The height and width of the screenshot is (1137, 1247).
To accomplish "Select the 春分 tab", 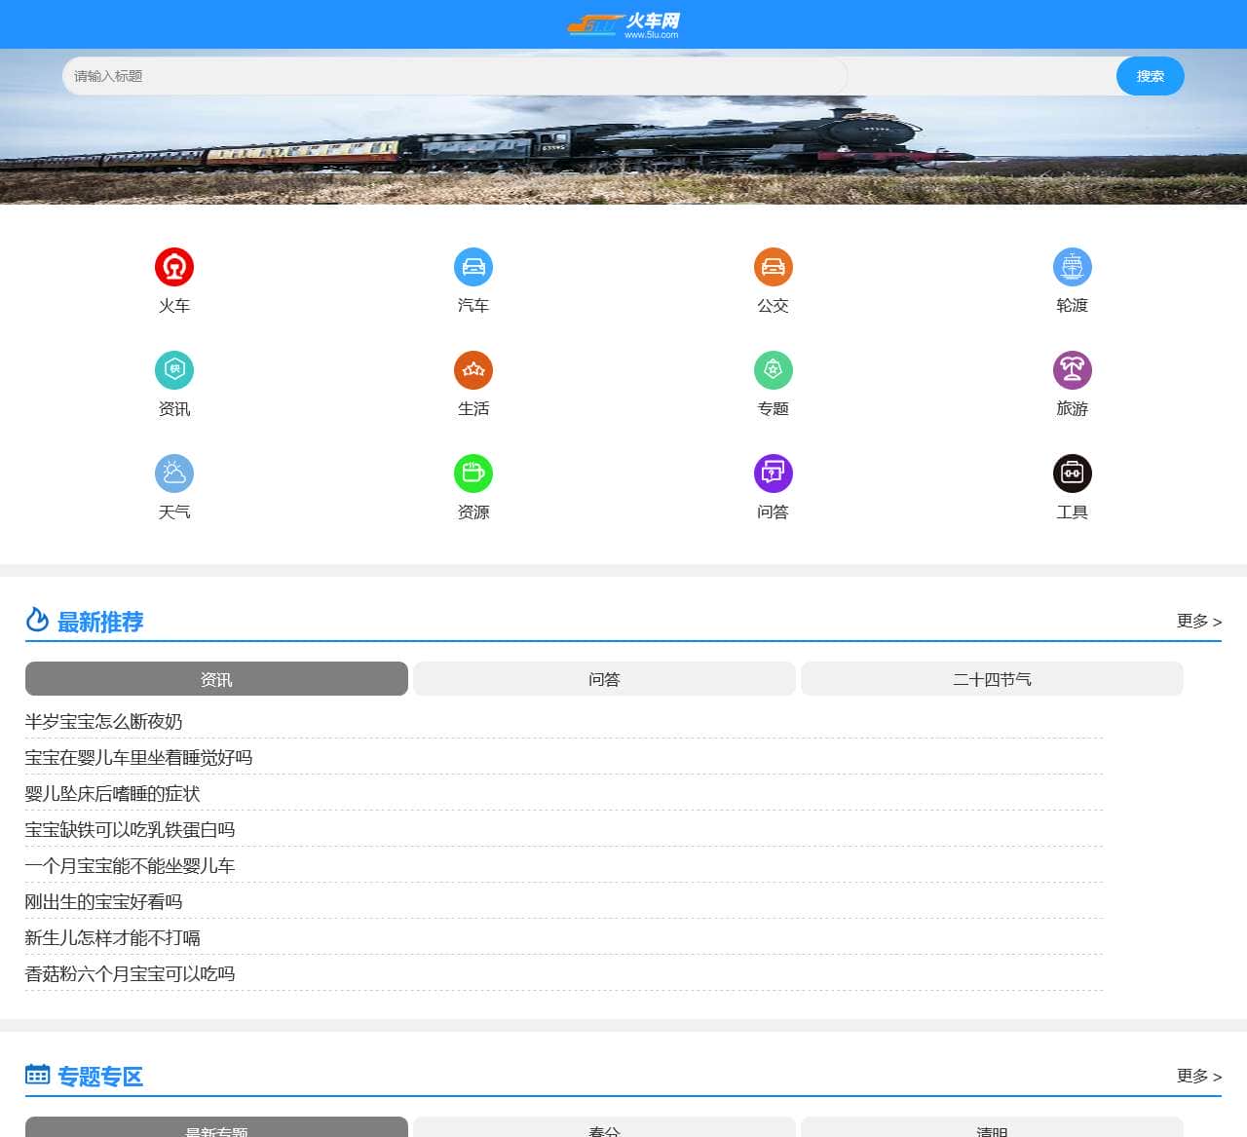I will (x=604, y=1127).
